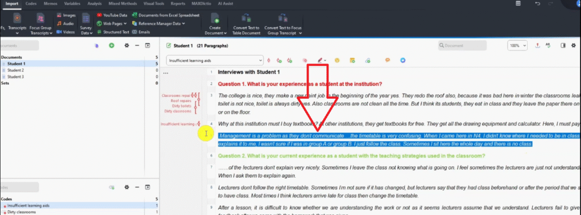581x215 pixels.
Task: Open the Visual Tools tab
Action: pos(154,4)
